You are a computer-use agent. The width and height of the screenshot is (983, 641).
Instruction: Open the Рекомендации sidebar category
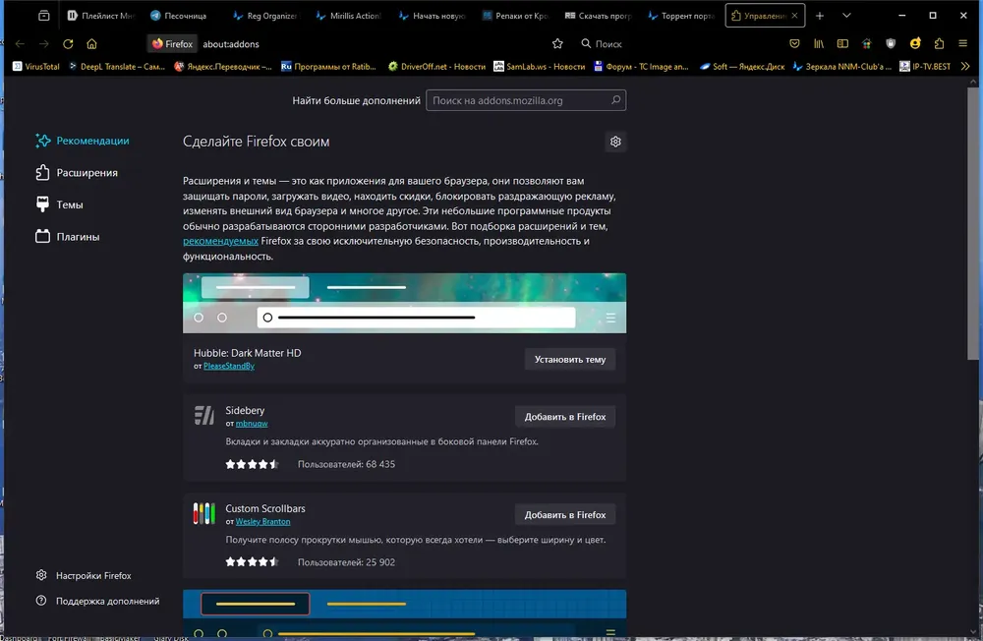pos(83,141)
